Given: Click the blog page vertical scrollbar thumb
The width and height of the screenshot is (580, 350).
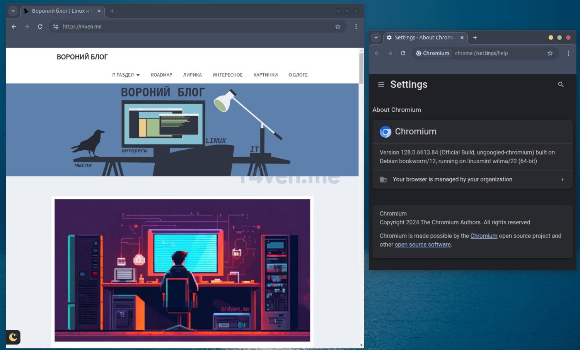Looking at the screenshot, I should click(x=361, y=68).
